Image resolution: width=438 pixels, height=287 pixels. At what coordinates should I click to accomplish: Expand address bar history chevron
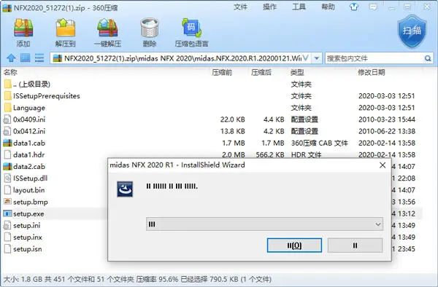306,58
